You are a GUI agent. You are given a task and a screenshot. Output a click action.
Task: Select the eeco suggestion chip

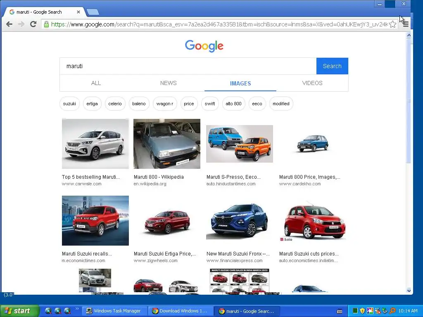[257, 104]
